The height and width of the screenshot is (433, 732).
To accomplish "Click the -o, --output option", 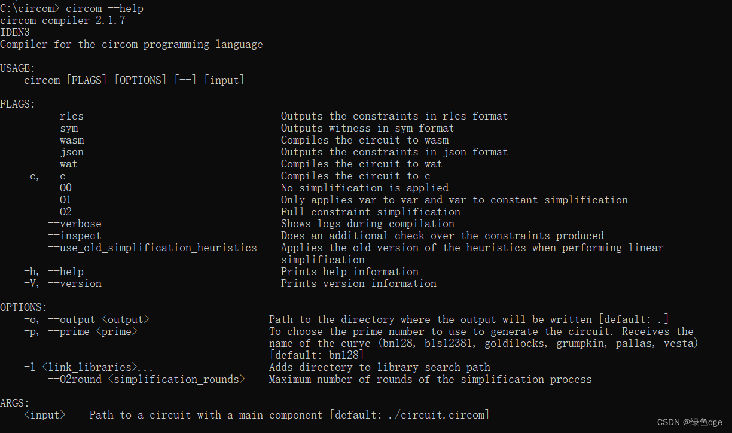I will [87, 319].
